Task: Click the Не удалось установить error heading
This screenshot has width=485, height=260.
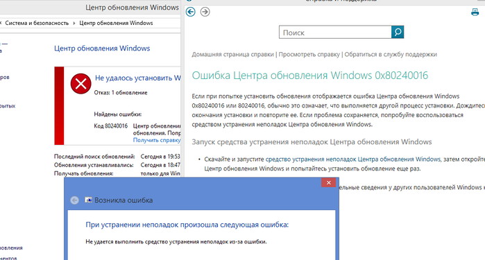Action: click(x=137, y=78)
